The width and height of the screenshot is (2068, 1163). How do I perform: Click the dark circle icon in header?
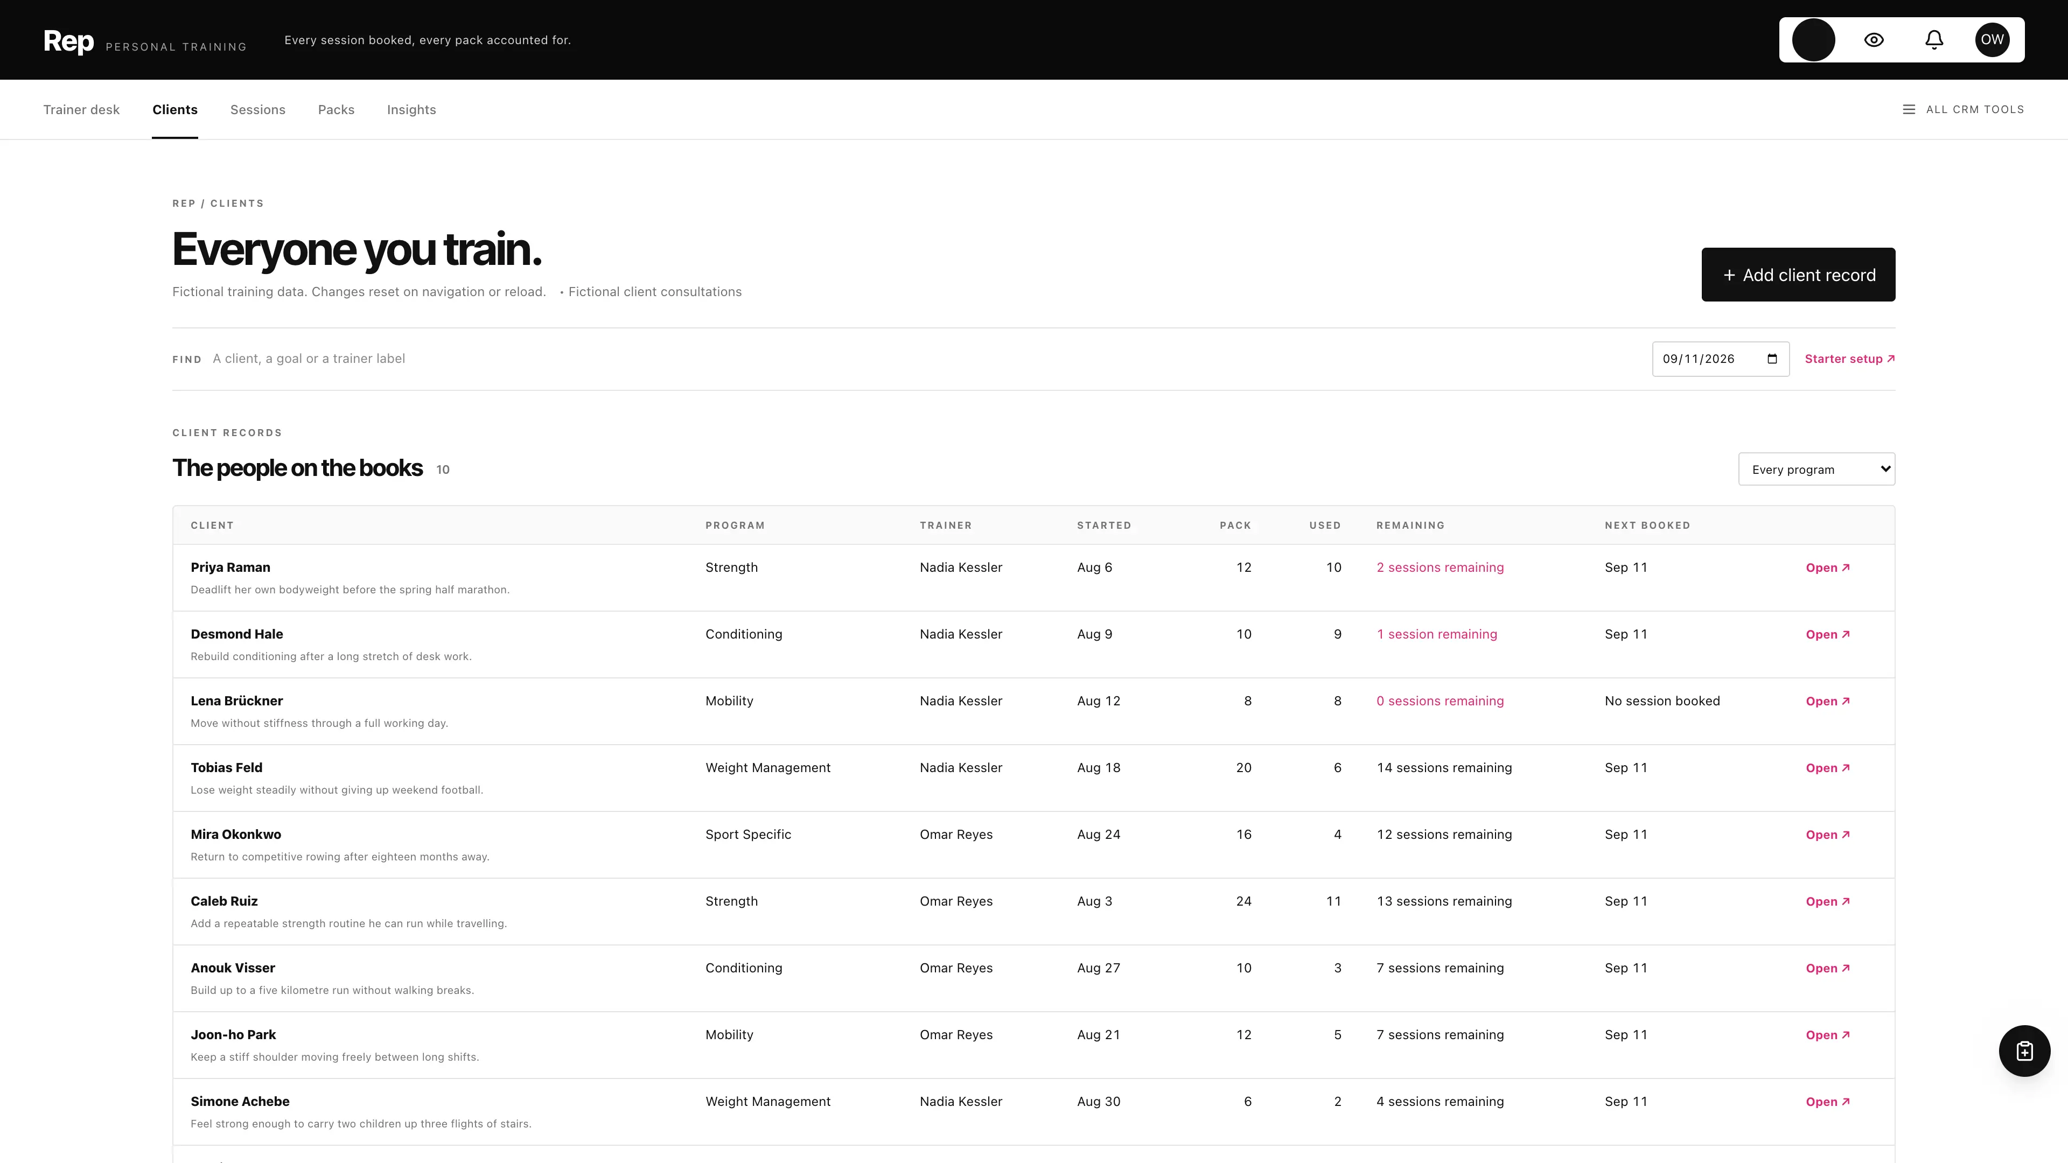[1813, 39]
